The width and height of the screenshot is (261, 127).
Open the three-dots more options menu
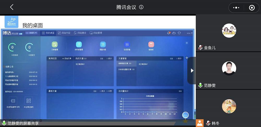tap(236, 8)
